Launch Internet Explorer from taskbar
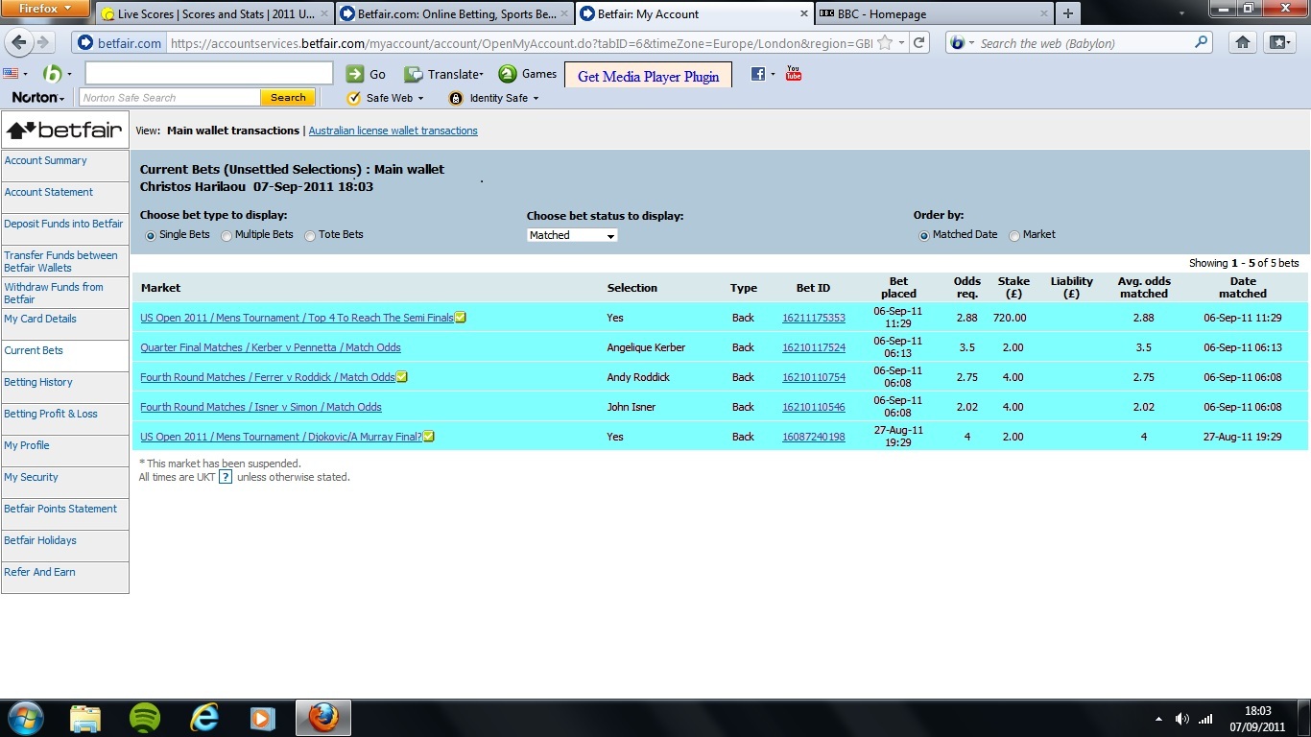The image size is (1311, 737). (204, 718)
